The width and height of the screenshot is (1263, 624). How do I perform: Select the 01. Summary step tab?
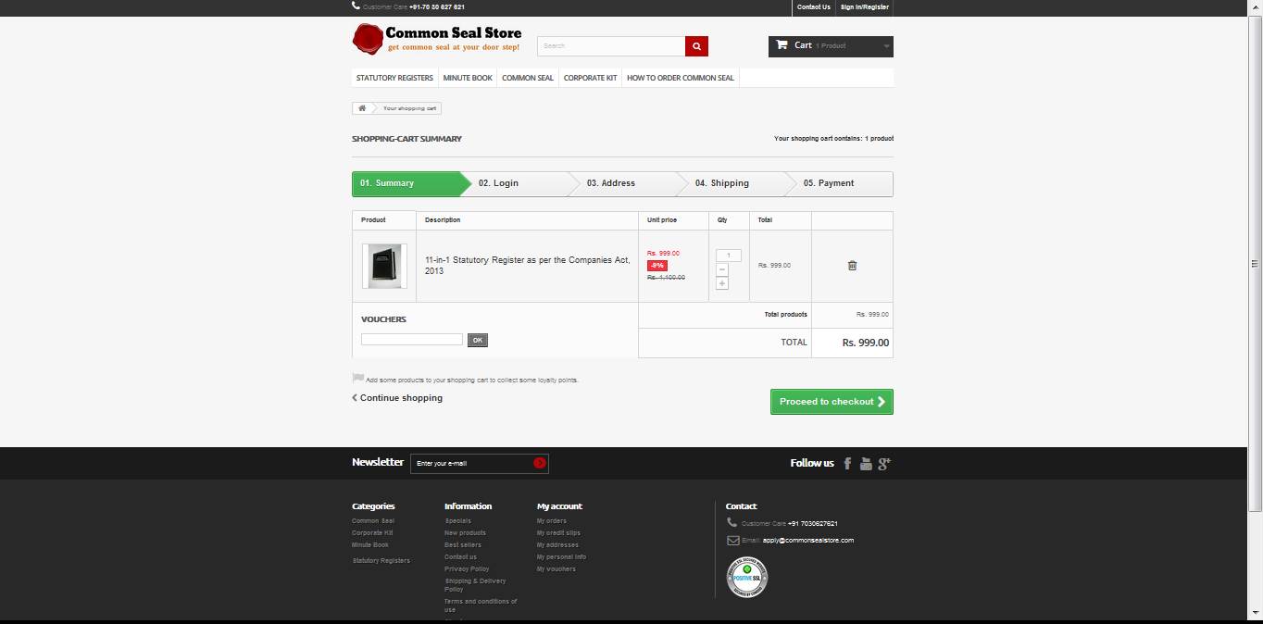coord(407,183)
